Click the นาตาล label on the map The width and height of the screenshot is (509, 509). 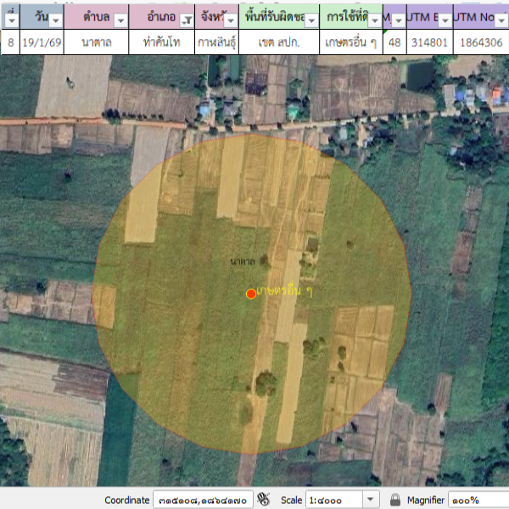pos(243,262)
